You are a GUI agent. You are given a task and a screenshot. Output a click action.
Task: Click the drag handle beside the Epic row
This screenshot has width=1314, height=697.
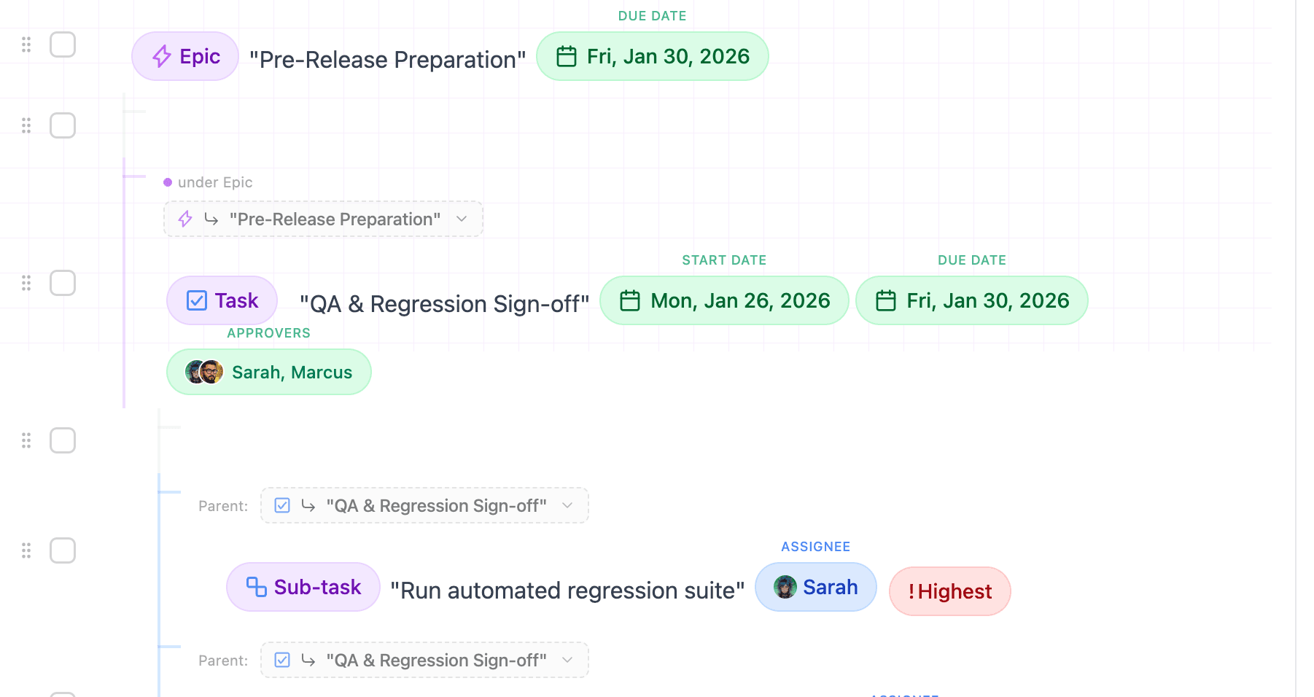click(x=26, y=44)
